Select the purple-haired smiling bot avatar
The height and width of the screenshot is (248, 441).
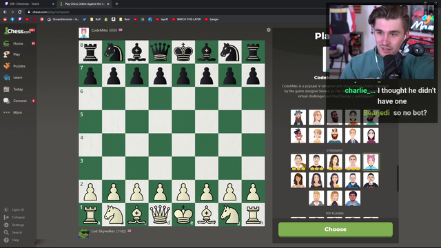298,136
